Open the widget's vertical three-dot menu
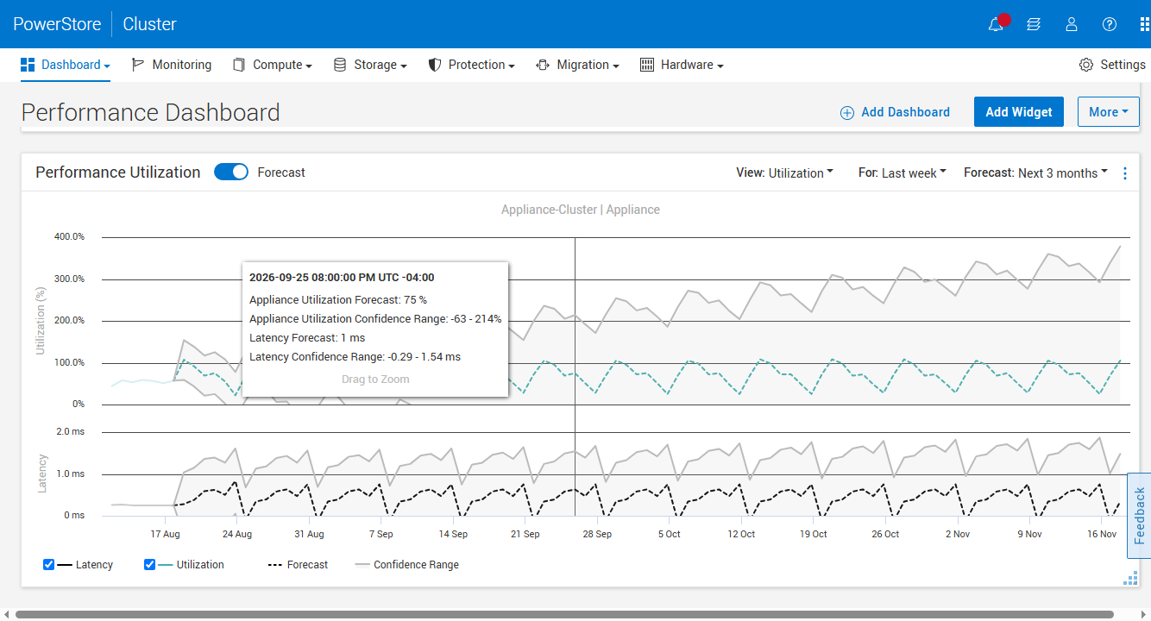1151x621 pixels. pyautogui.click(x=1125, y=173)
